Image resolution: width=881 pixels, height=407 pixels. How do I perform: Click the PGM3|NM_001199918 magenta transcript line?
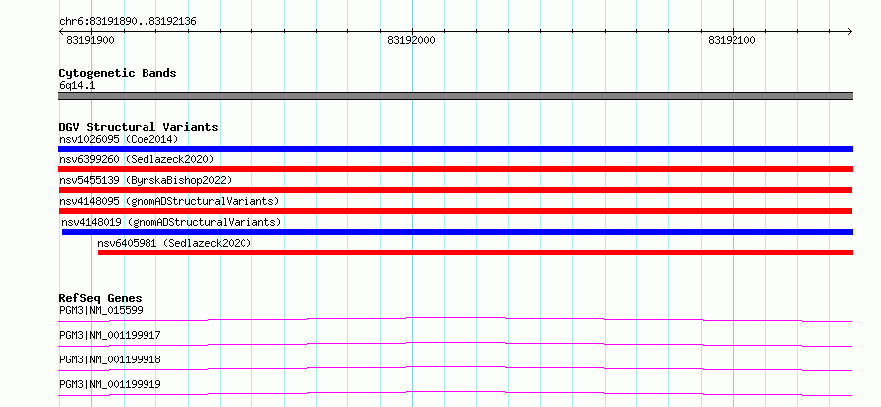(x=455, y=368)
